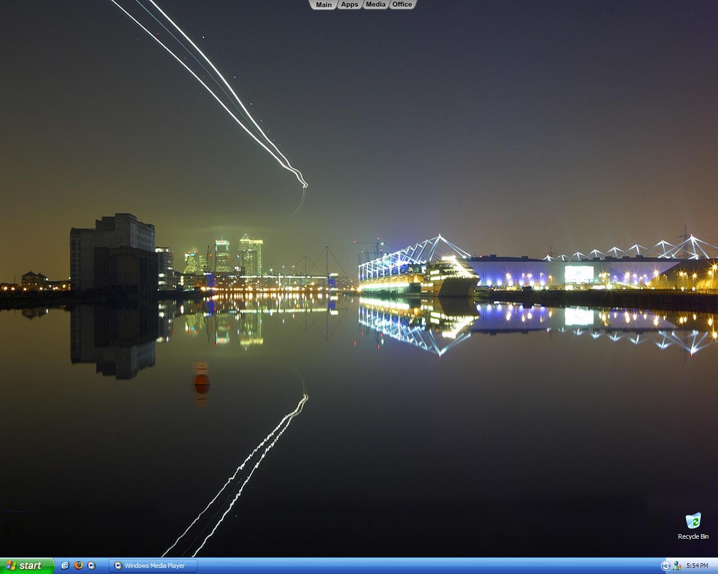Go to the Office tab
Image resolution: width=718 pixels, height=574 pixels.
[x=402, y=4]
